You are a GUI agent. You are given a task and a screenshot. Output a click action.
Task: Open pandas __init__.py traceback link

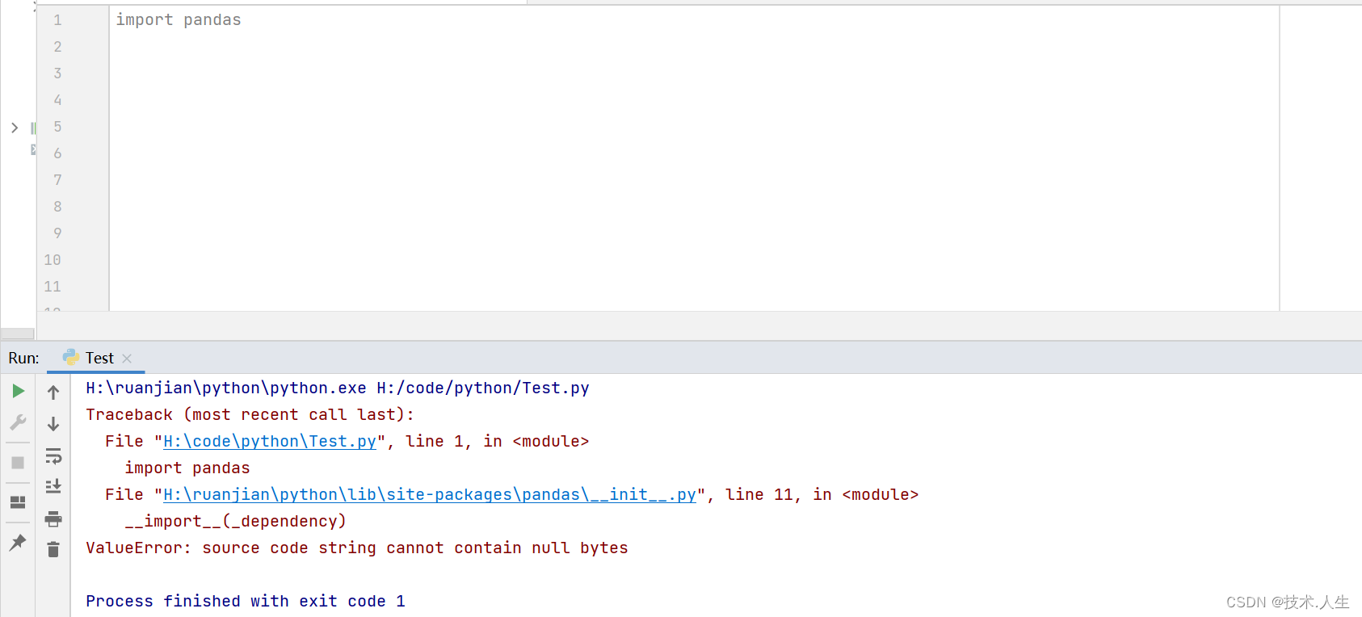coord(430,495)
